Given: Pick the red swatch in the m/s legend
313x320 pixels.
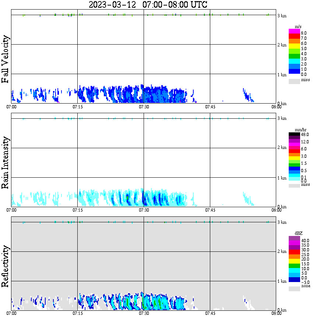Looking at the screenshot, I should (x=294, y=36).
